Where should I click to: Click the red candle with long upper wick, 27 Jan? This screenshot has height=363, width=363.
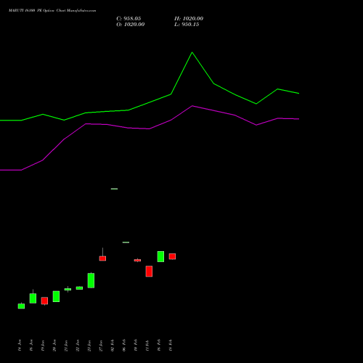102,258
